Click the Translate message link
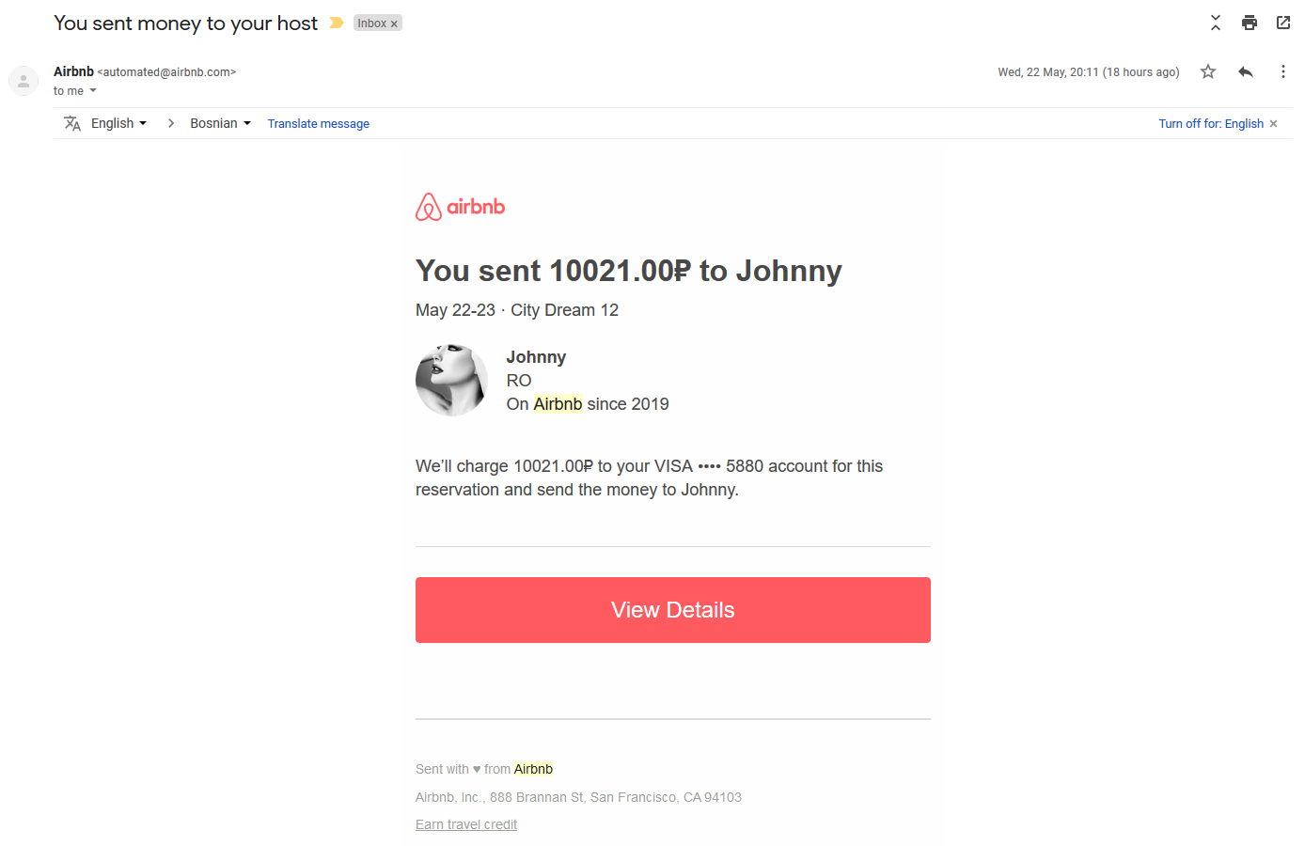Image resolution: width=1305 pixels, height=846 pixels. click(x=318, y=123)
